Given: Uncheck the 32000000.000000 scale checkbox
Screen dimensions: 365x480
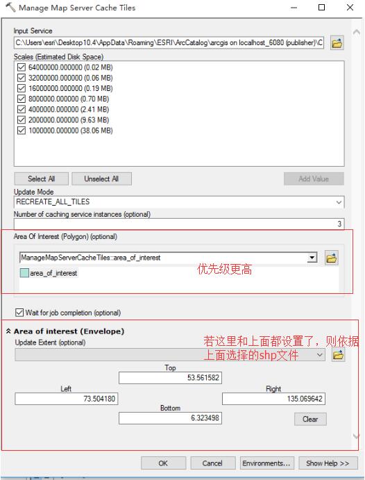Looking at the screenshot, I should tap(22, 78).
